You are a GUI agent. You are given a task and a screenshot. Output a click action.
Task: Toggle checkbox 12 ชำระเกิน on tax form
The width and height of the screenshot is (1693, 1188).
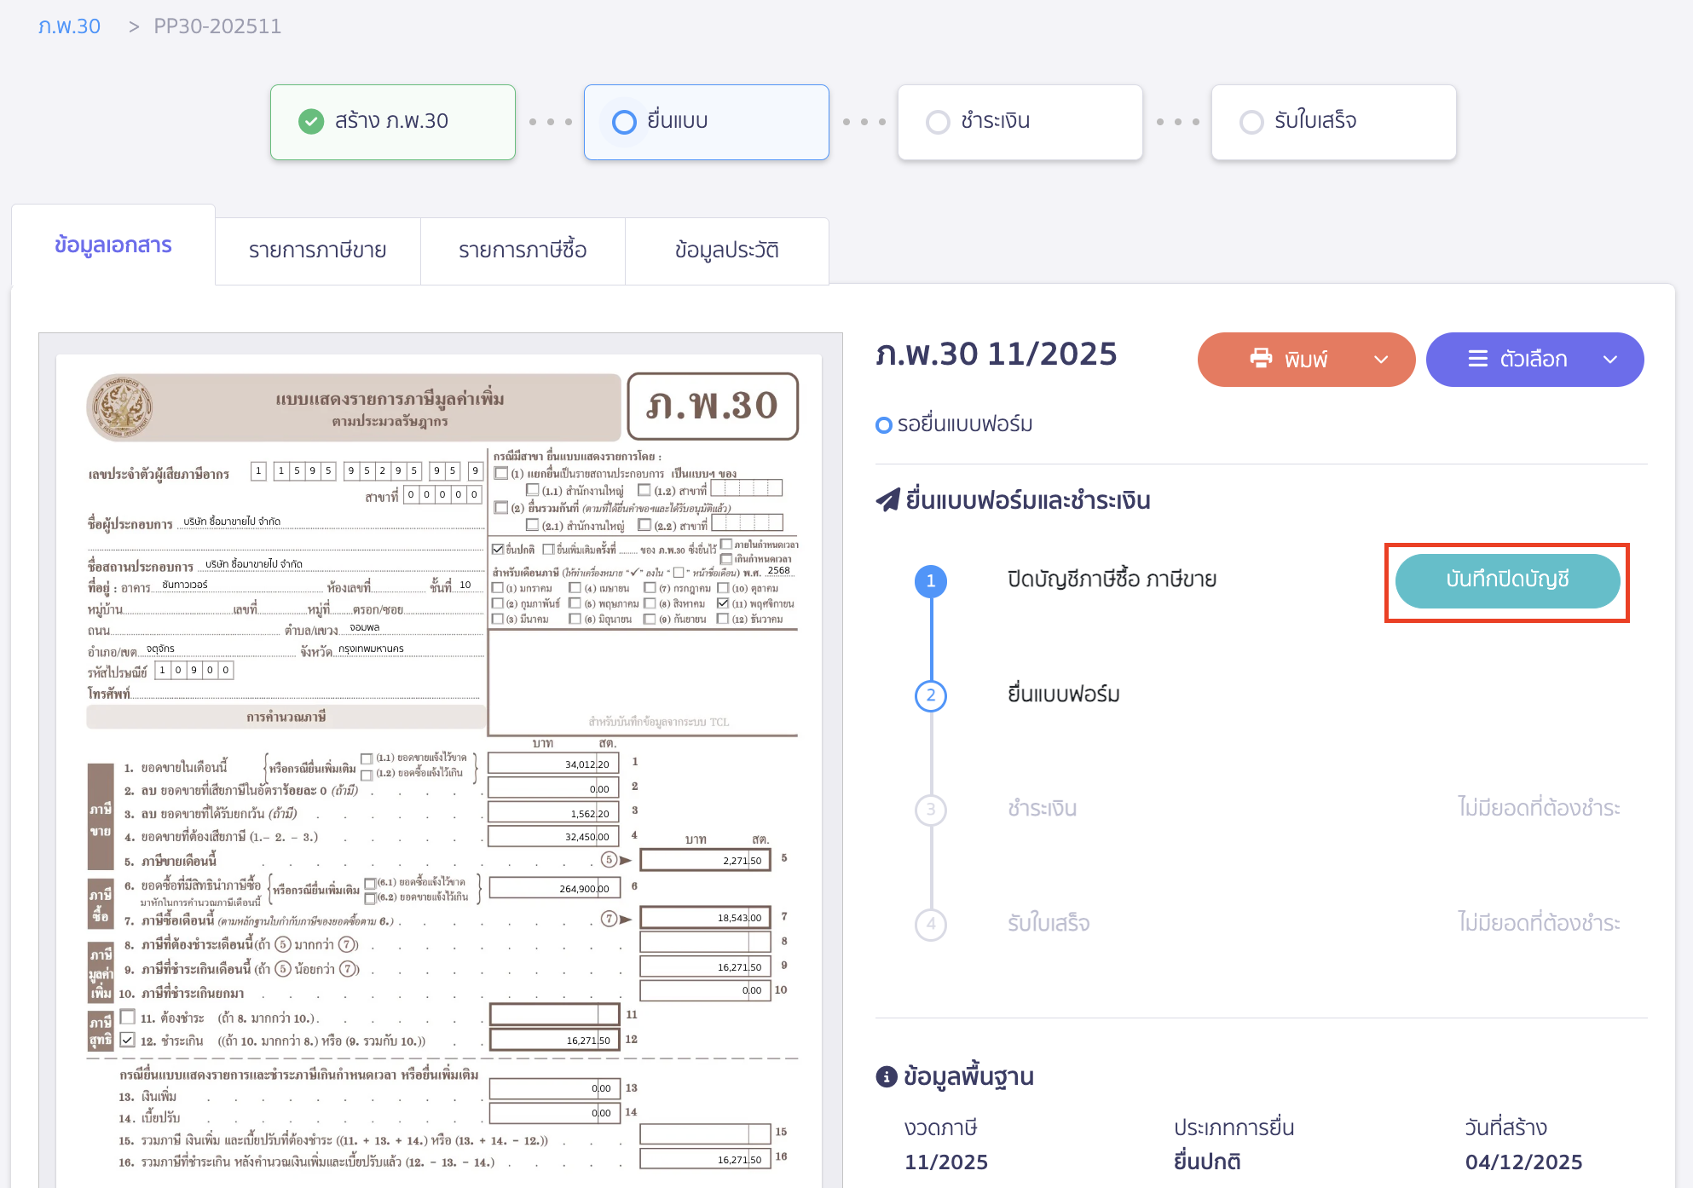point(128,1040)
